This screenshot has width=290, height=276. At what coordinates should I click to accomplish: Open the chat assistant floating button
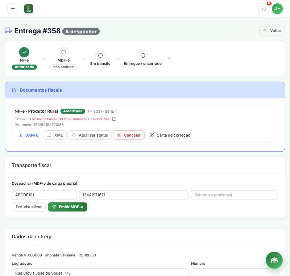[x=274, y=260]
